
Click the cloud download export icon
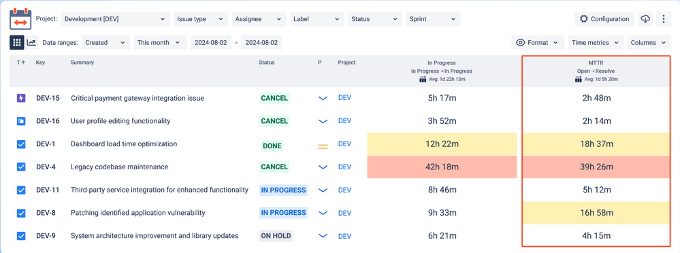point(645,19)
